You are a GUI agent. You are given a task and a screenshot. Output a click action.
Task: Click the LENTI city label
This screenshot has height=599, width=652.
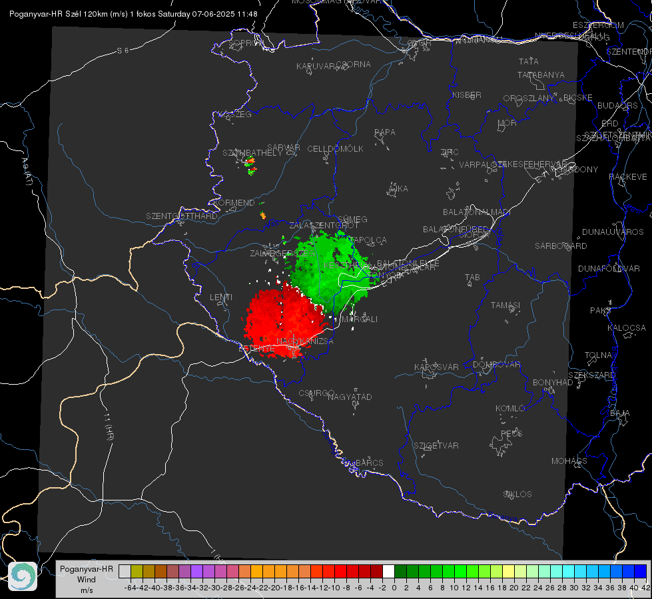[x=221, y=298]
